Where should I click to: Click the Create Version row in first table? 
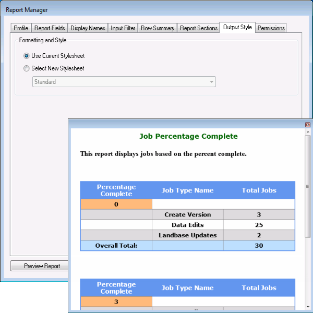point(187,214)
